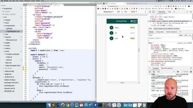The height and width of the screenshot is (108, 193).
Task: Show more DevTools panel tabs chevron
Action: click(x=174, y=12)
